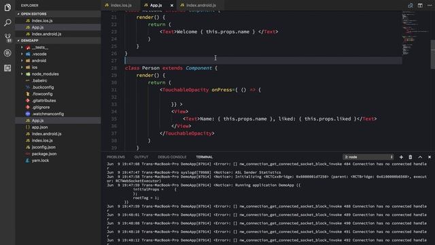Open the yarn.lock file
The width and height of the screenshot is (435, 245).
(x=58, y=161)
